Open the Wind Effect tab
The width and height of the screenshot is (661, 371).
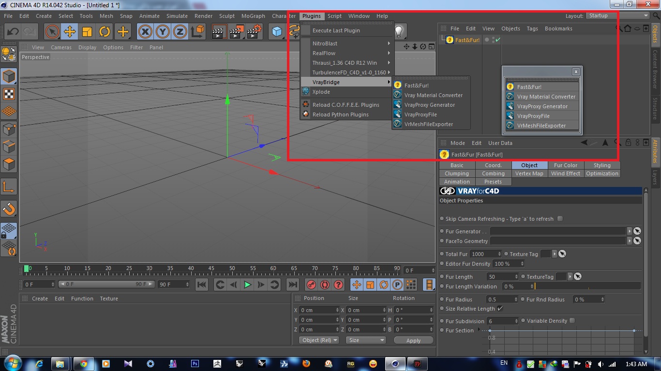[x=566, y=173]
